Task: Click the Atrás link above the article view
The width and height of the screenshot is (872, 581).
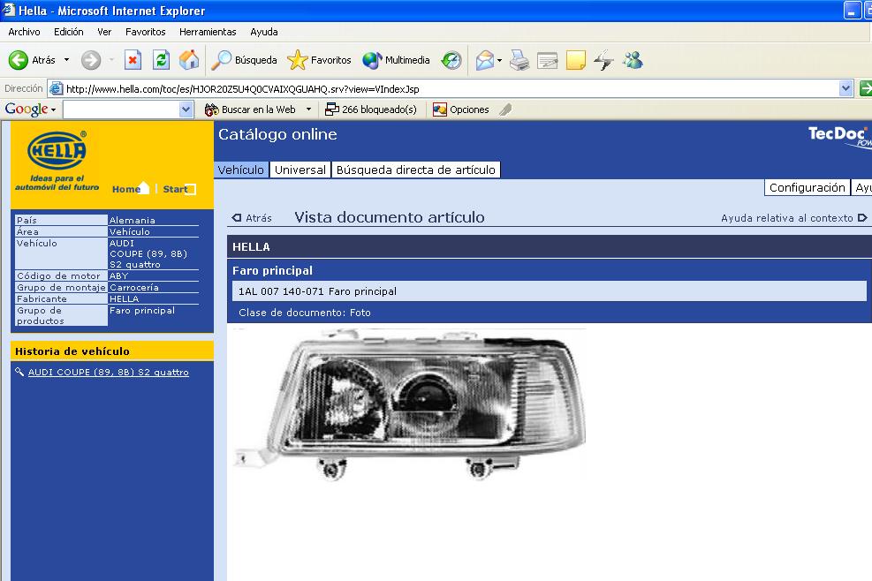Action: (252, 218)
